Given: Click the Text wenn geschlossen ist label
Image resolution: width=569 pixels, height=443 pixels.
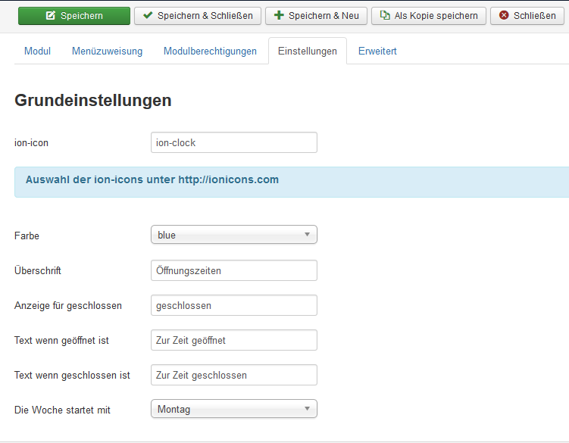Looking at the screenshot, I should click(72, 375).
